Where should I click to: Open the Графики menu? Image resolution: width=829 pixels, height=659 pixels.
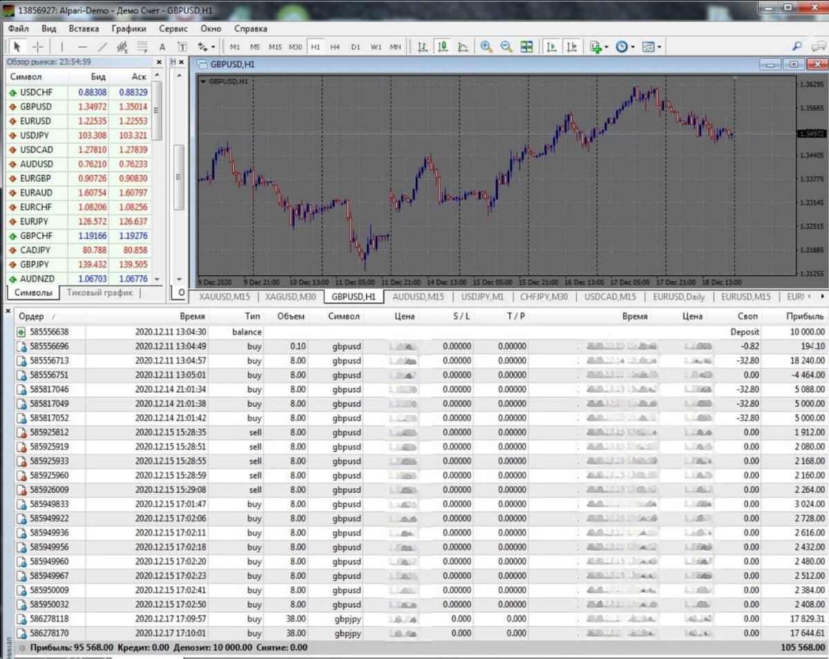click(128, 29)
